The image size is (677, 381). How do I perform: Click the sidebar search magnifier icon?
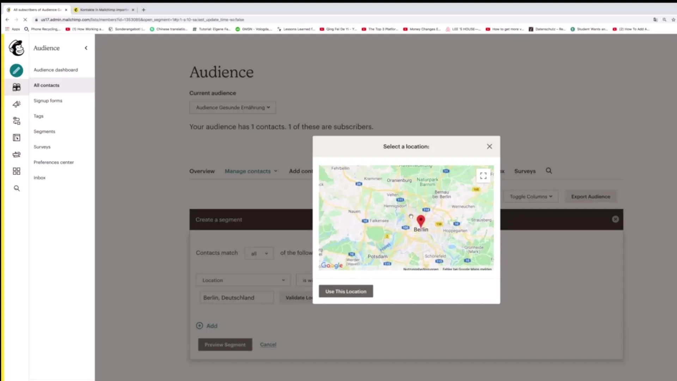point(17,188)
